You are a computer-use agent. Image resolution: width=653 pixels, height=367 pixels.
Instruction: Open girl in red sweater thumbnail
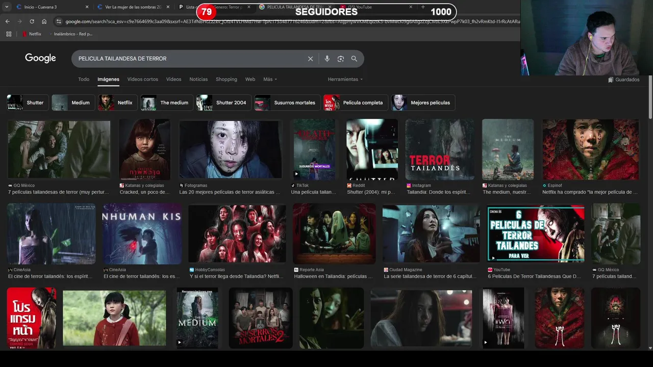[x=114, y=318]
